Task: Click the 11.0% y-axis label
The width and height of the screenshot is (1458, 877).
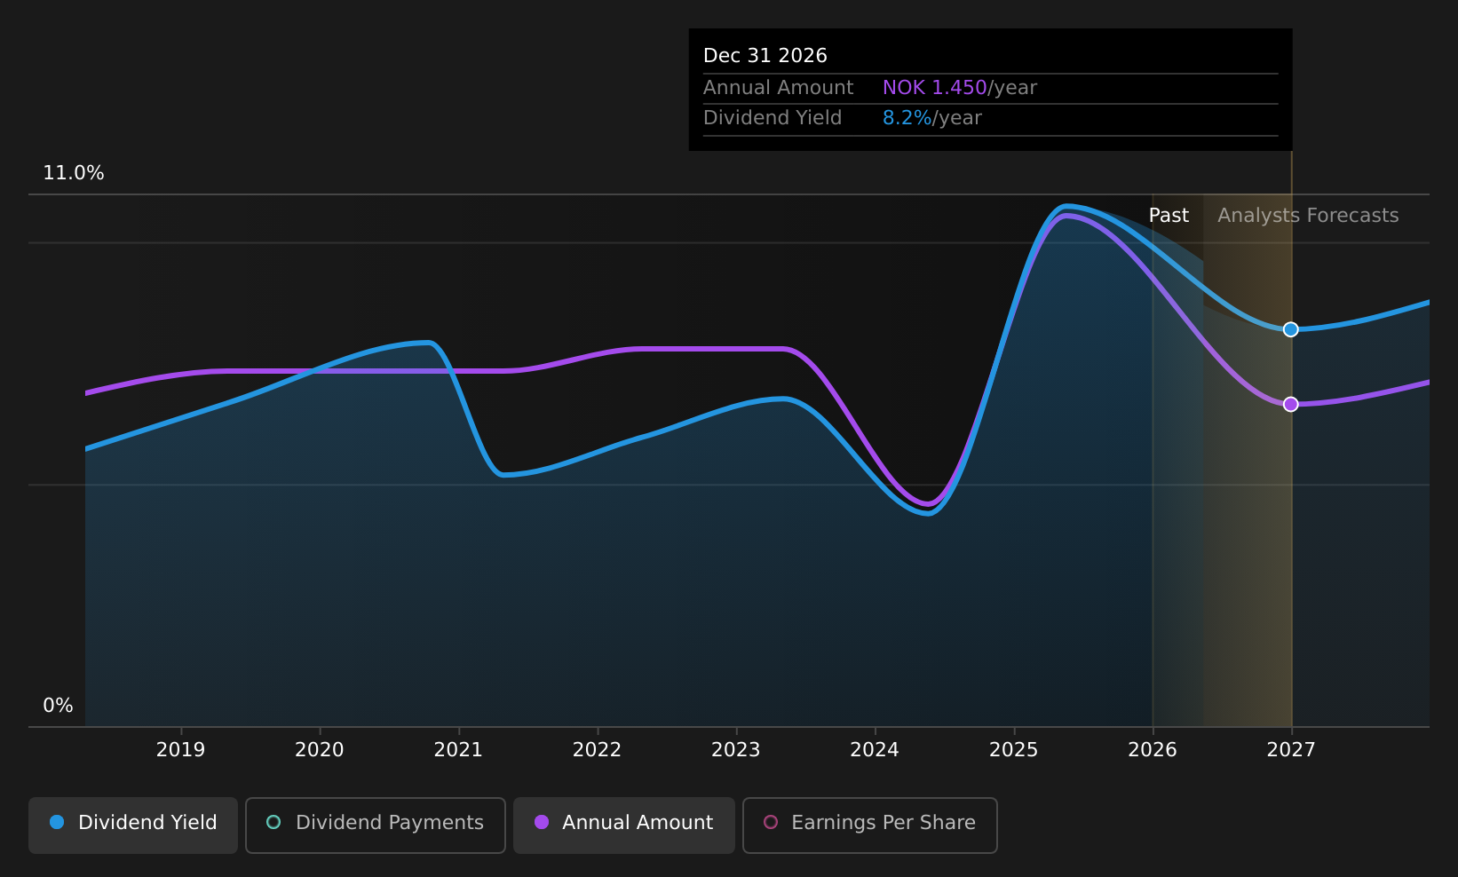Action: pos(74,173)
